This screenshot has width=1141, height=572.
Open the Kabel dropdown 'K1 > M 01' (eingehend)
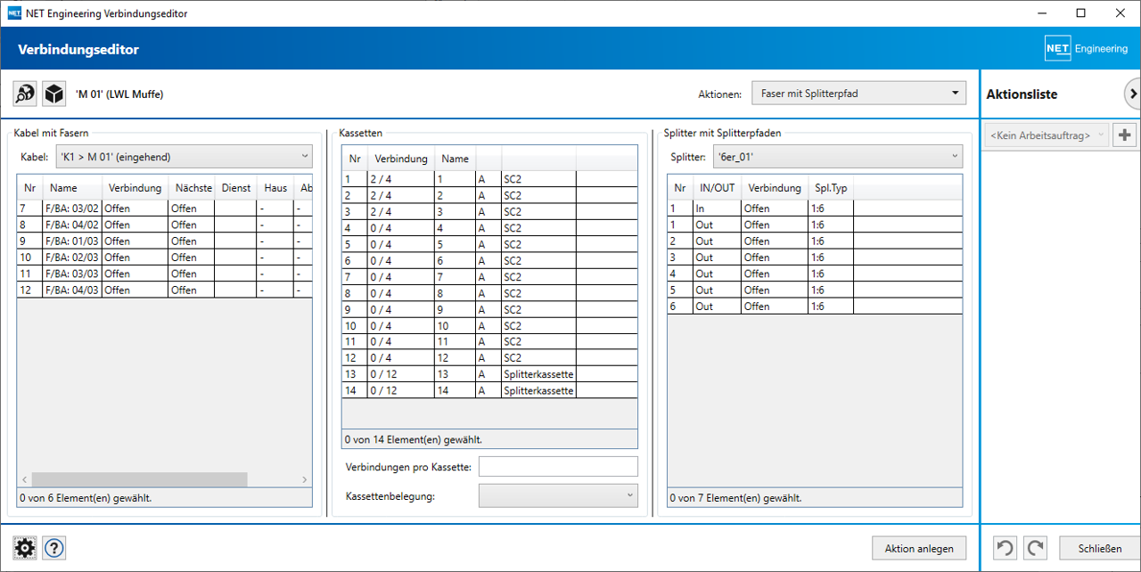click(184, 157)
